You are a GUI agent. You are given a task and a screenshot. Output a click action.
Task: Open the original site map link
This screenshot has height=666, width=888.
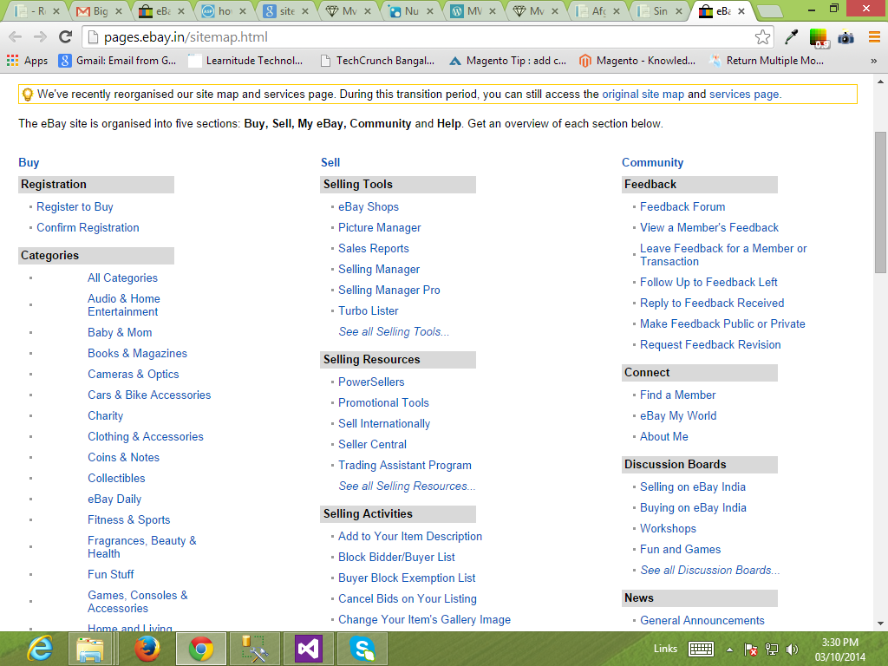pyautogui.click(x=643, y=94)
